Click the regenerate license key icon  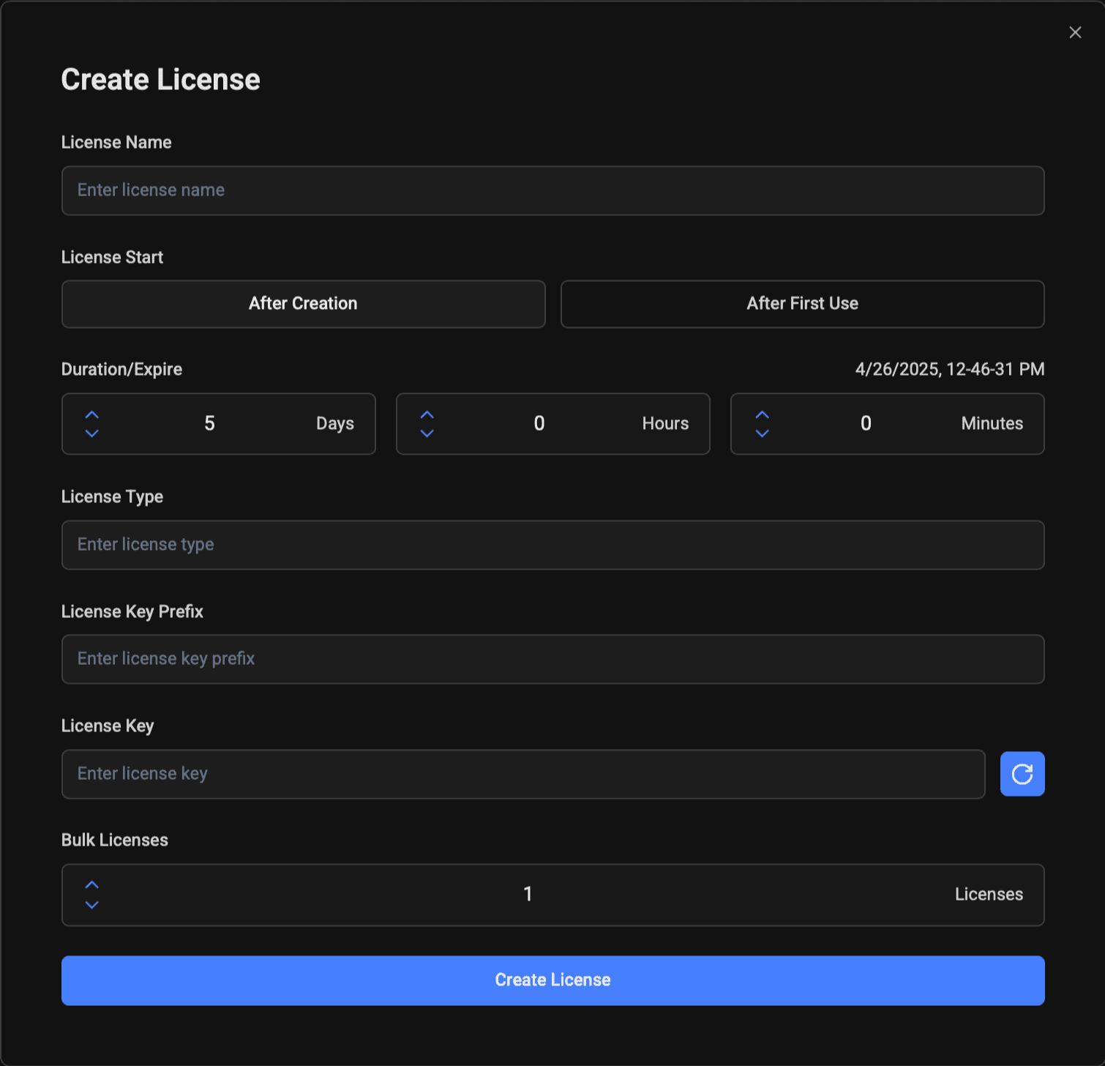tap(1022, 774)
